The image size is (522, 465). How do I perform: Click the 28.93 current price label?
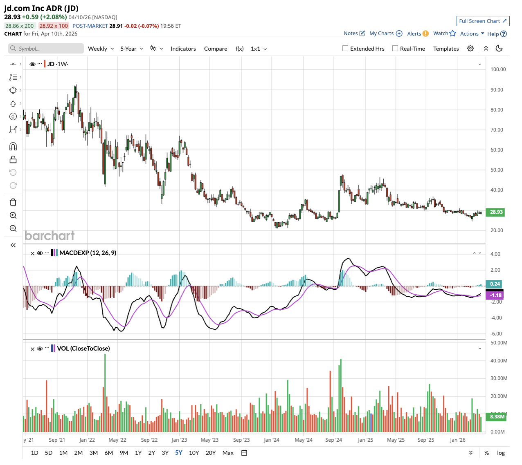pos(495,212)
